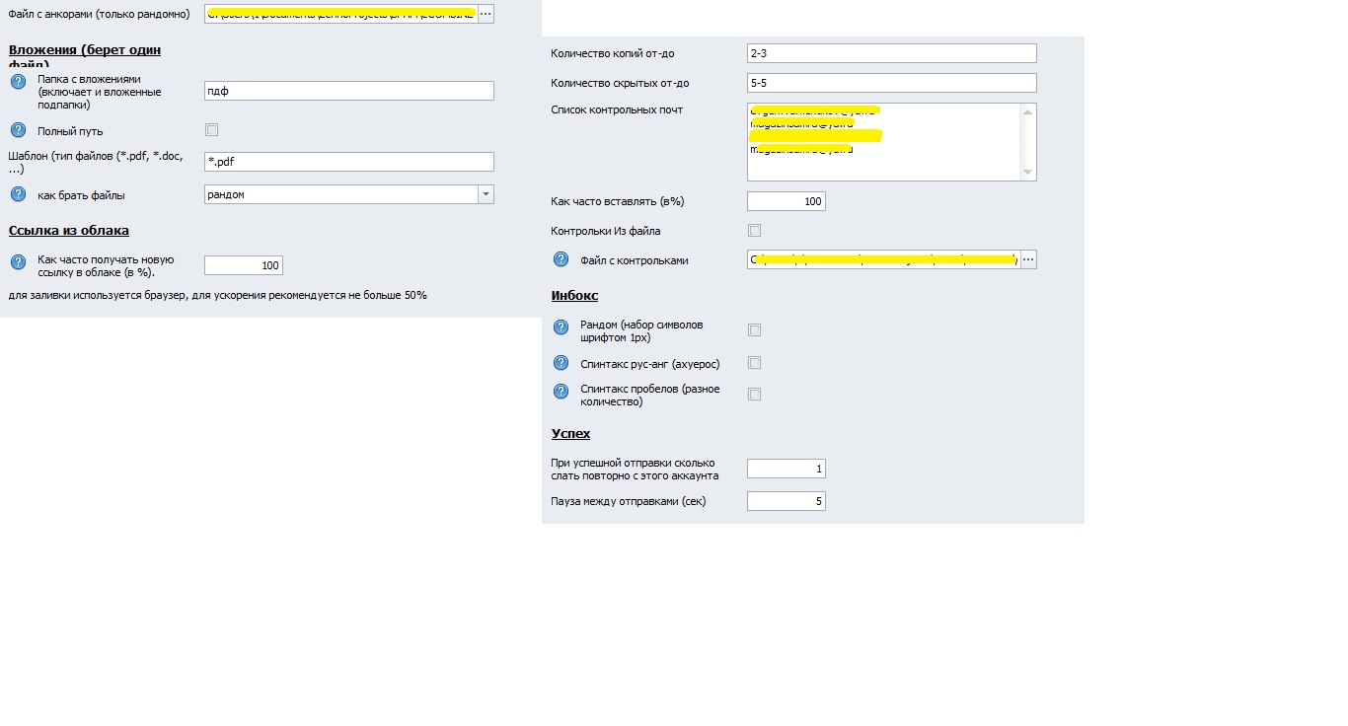Click the 'Инбокс' section heading
This screenshot has width=1348, height=726.
click(x=574, y=296)
